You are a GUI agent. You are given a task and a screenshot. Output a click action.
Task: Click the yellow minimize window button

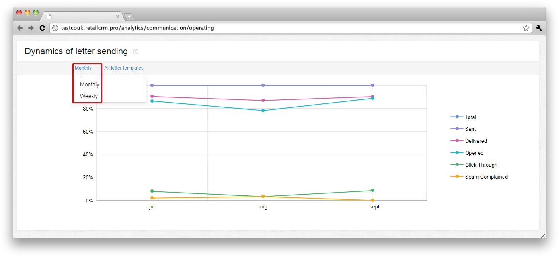click(27, 12)
